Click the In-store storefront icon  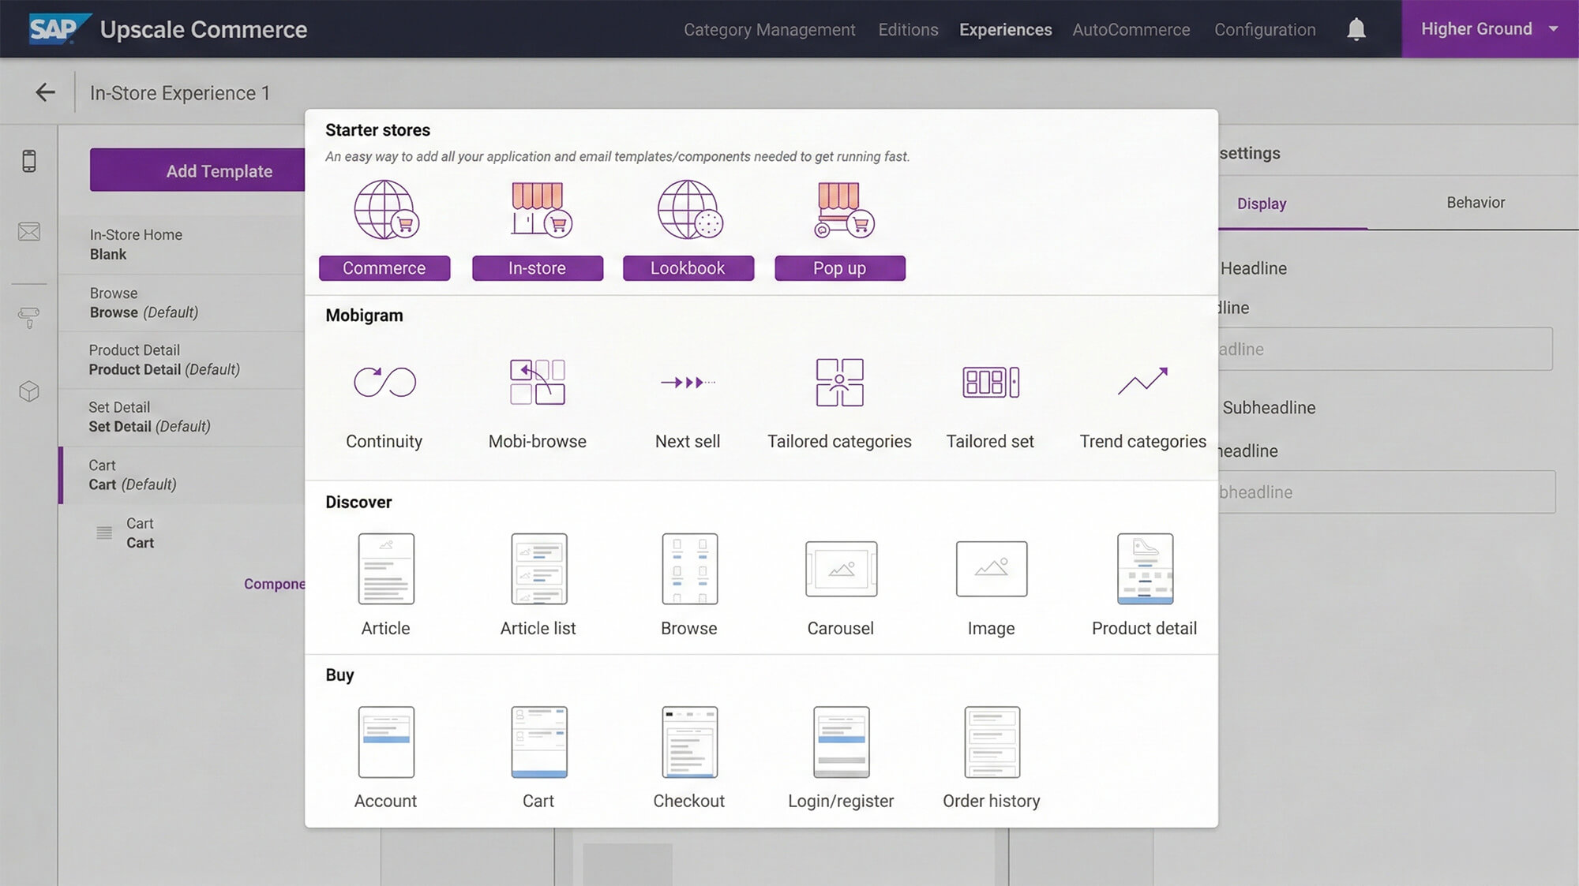point(541,210)
